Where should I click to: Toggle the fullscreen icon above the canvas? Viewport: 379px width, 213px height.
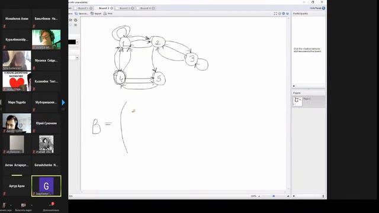[x=275, y=14]
